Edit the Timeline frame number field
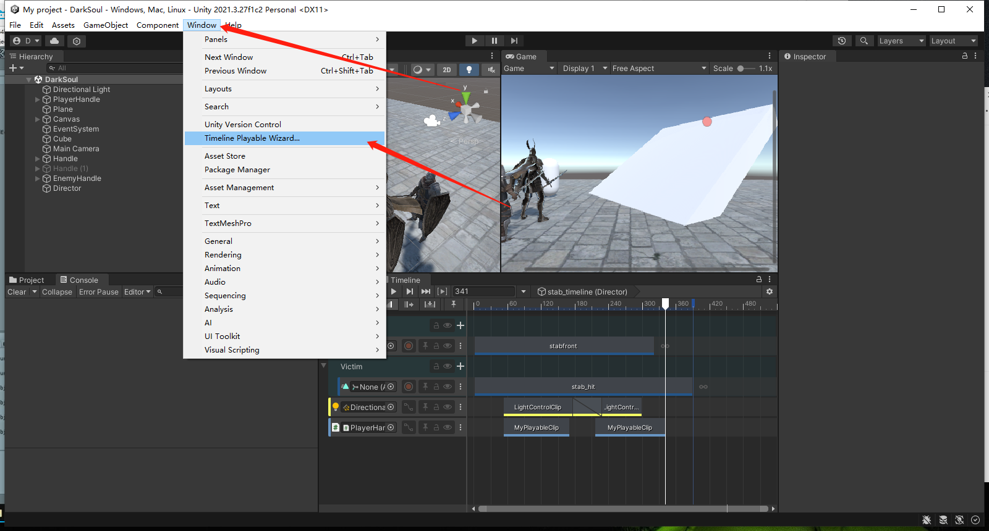The height and width of the screenshot is (531, 989). point(484,291)
